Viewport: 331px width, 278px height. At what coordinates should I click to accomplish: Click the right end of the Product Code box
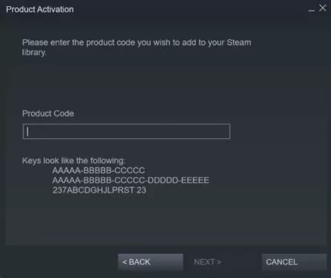pyautogui.click(x=226, y=131)
